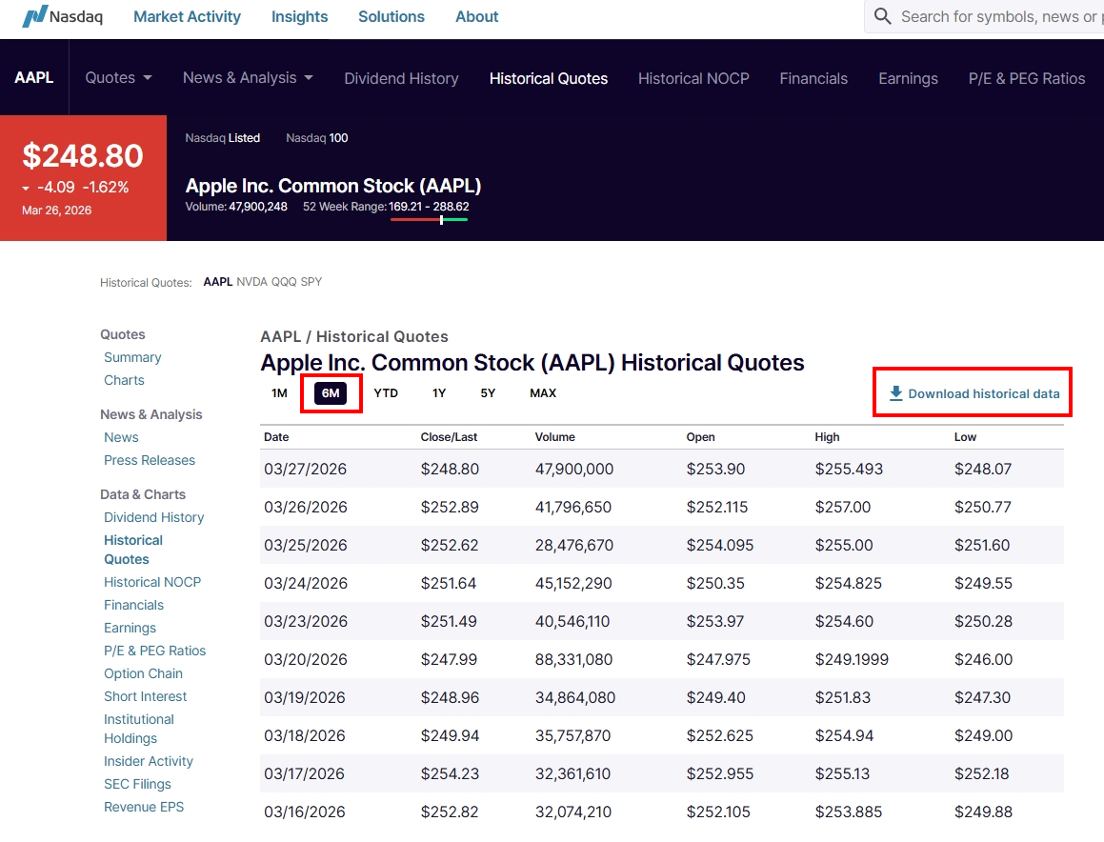Select 6M time range

[x=331, y=392]
